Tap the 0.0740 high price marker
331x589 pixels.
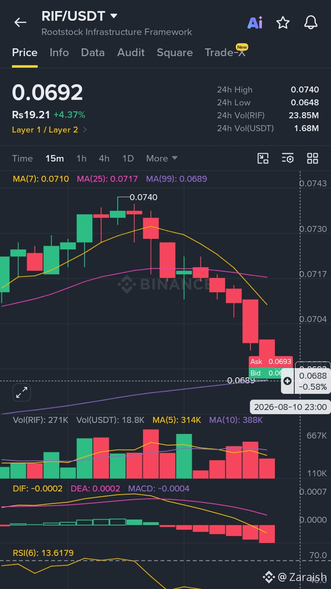[x=143, y=197]
